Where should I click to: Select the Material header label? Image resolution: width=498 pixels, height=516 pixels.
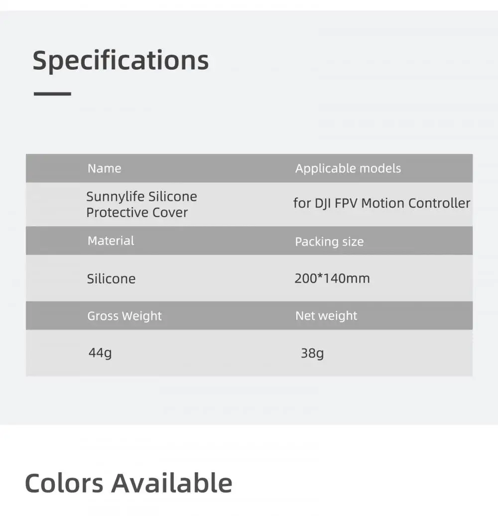[x=111, y=241]
